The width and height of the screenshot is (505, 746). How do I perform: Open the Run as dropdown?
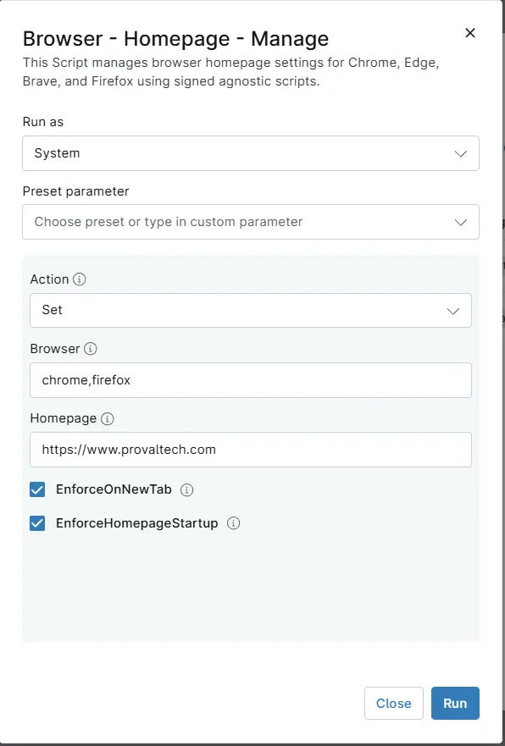[x=250, y=153]
